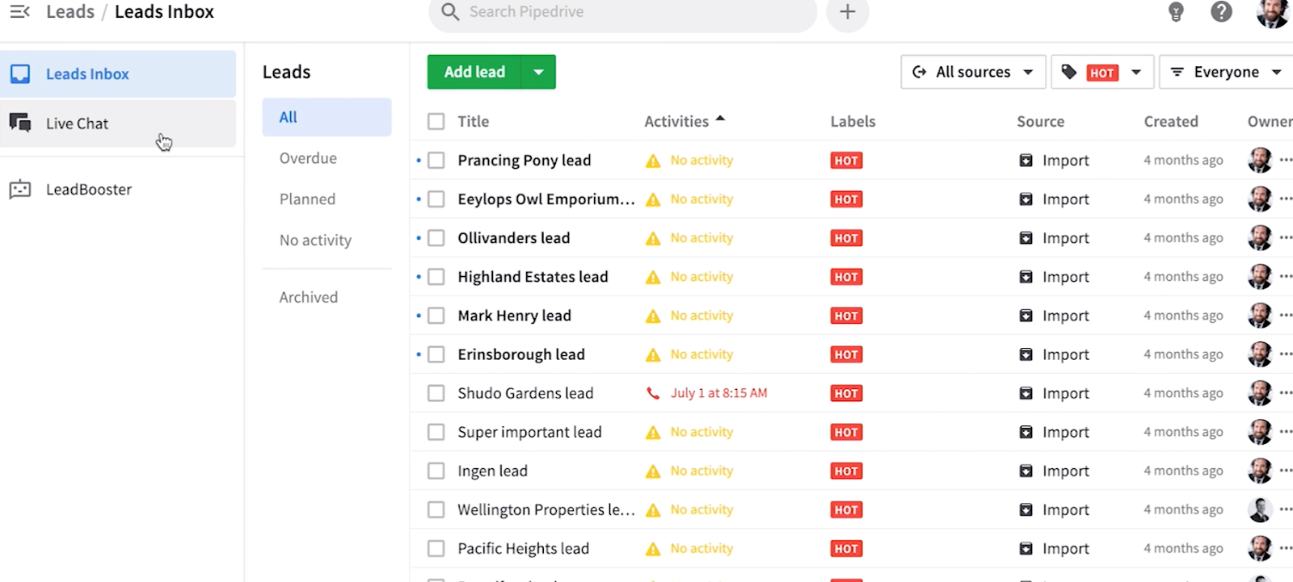Click owner avatar for Wellington Properties lead
This screenshot has width=1293, height=582.
1259,509
